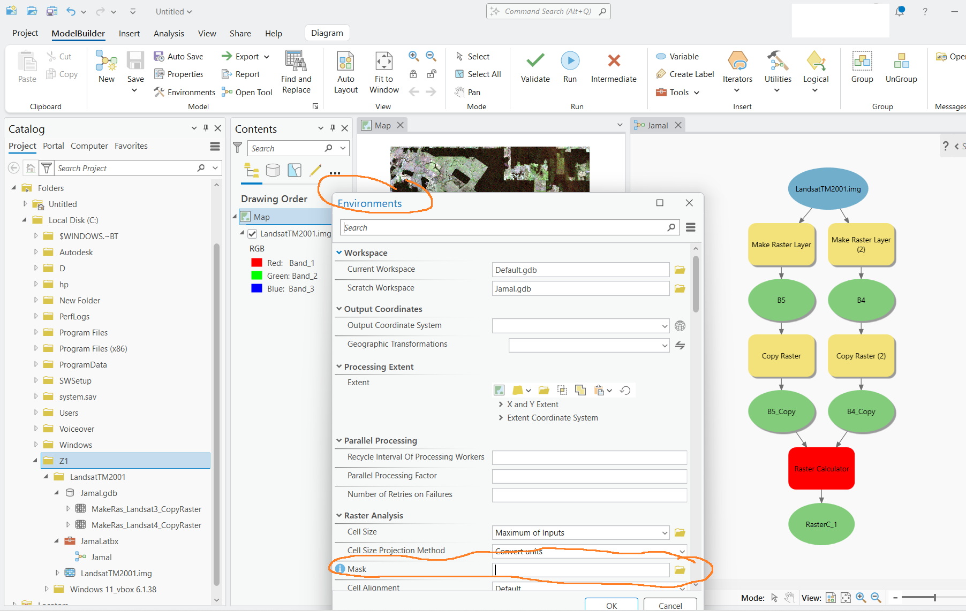This screenshot has width=966, height=611.
Task: Switch to the Map view tab
Action: (381, 125)
